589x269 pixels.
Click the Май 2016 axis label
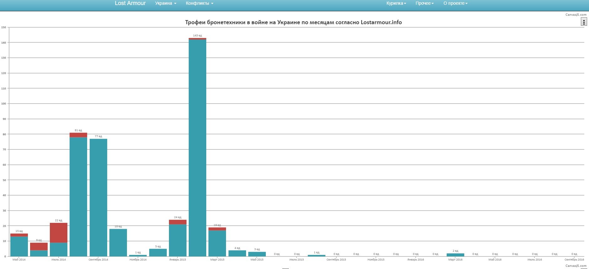495,260
